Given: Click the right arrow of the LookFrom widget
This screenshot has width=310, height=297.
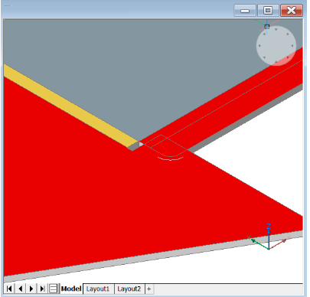Looking at the screenshot, I should point(292,46).
